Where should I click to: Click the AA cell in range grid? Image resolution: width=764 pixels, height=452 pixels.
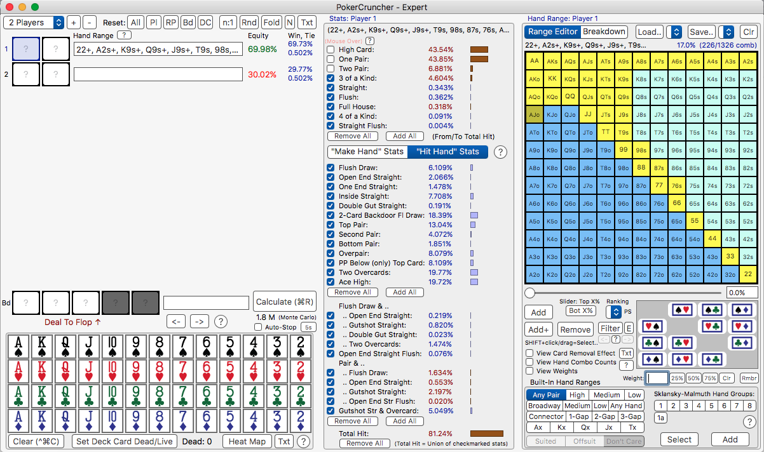click(x=535, y=61)
